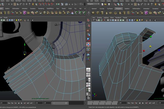Switch to Rendering shelf tab in left window
Image resolution: width=164 pixels, height=109 pixels.
coord(41,8)
